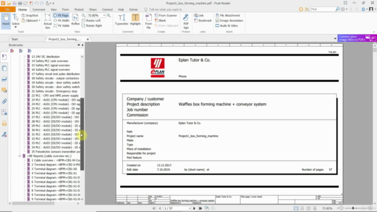Toggle the Fit Page view
Viewport: 377px width, 212px height.
coord(61,15)
